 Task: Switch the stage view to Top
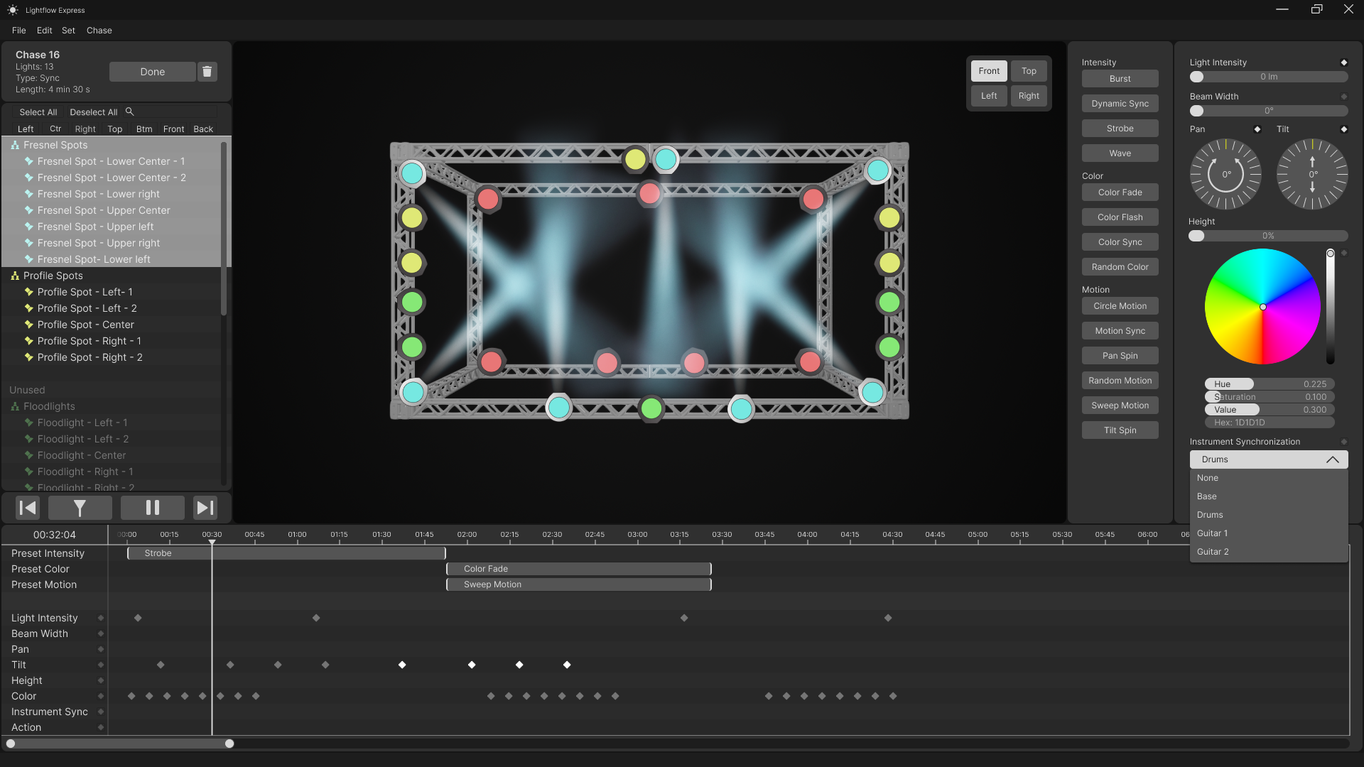tap(1029, 71)
